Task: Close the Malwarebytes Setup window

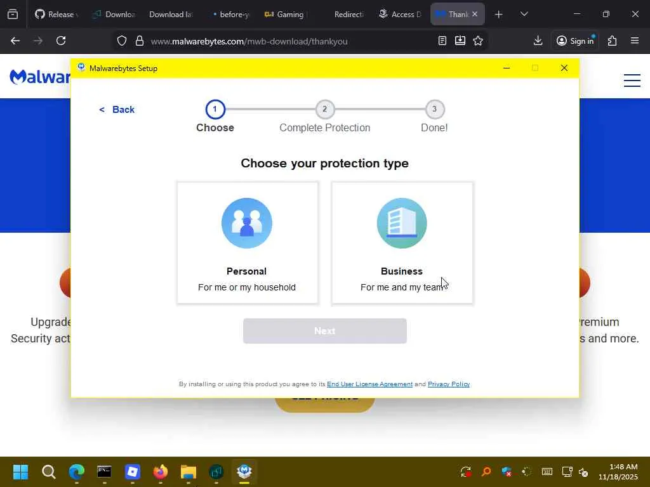Action: click(x=564, y=68)
